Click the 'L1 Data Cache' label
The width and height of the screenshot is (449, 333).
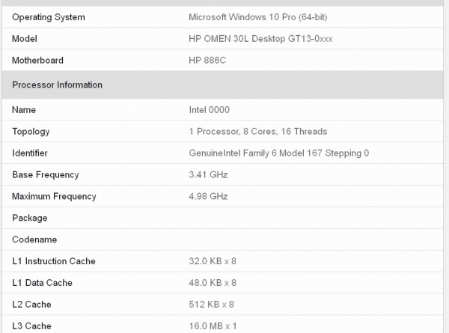(42, 283)
